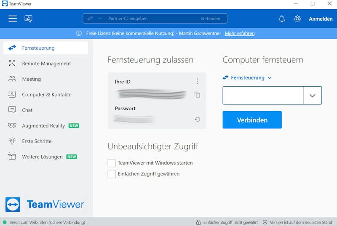Open the hamburger menu in header

click(x=13, y=19)
